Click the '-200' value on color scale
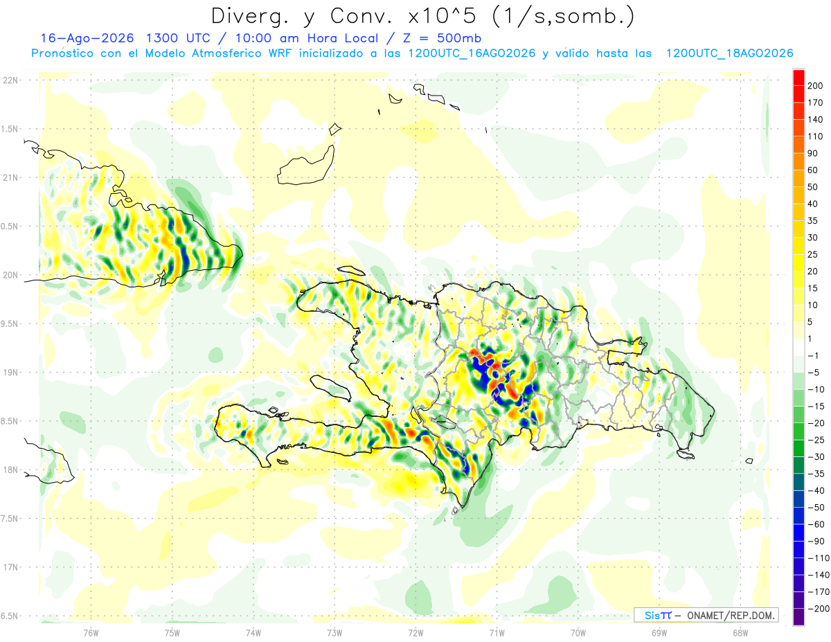Image resolution: width=831 pixels, height=642 pixels. pos(818,608)
